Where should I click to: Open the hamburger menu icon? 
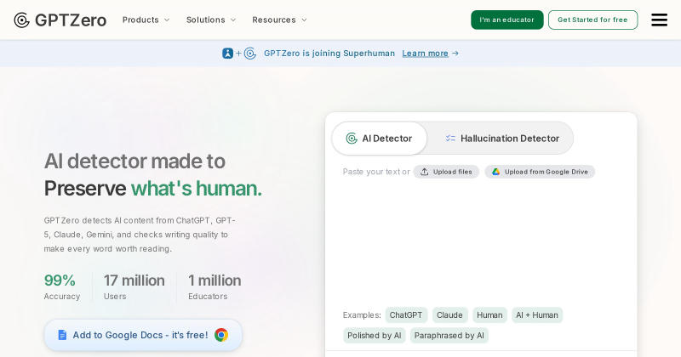point(659,20)
